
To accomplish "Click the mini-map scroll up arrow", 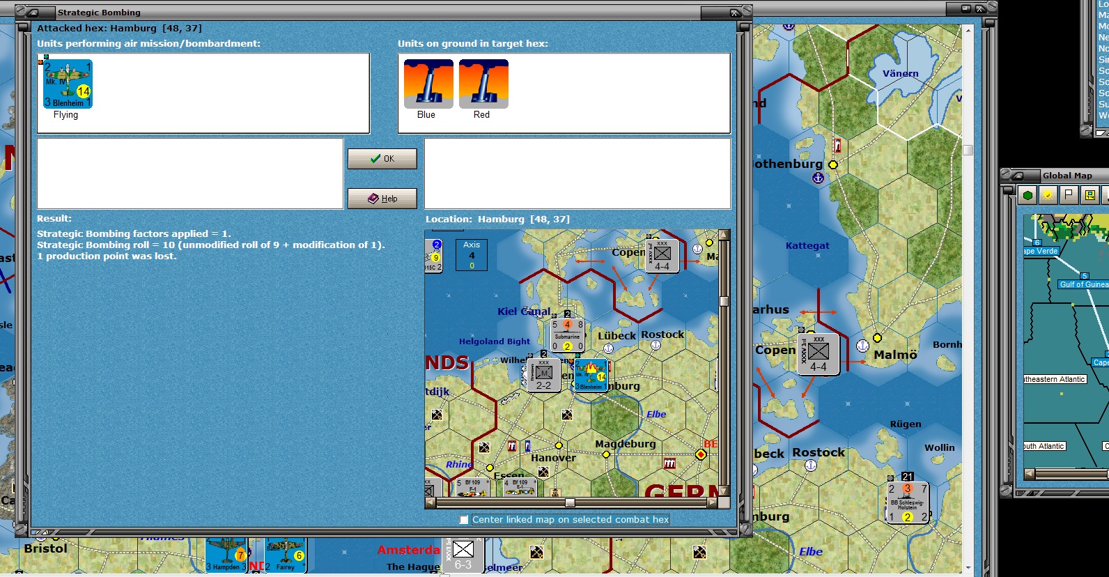I will 724,235.
